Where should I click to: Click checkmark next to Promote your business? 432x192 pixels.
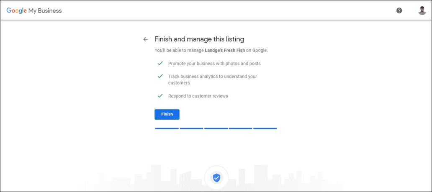(160, 63)
